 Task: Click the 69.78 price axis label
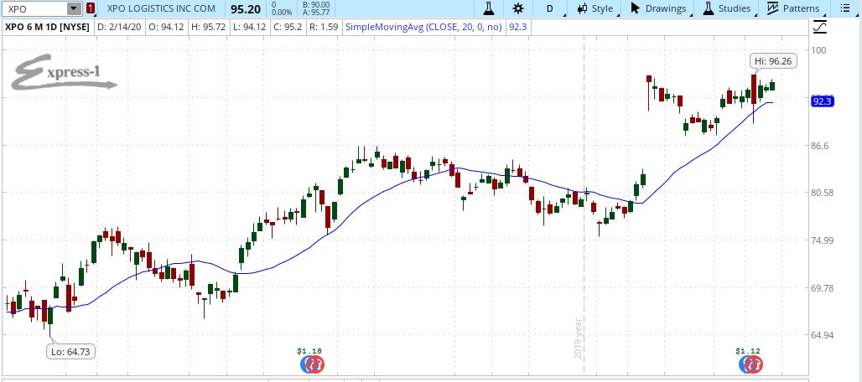tap(823, 287)
